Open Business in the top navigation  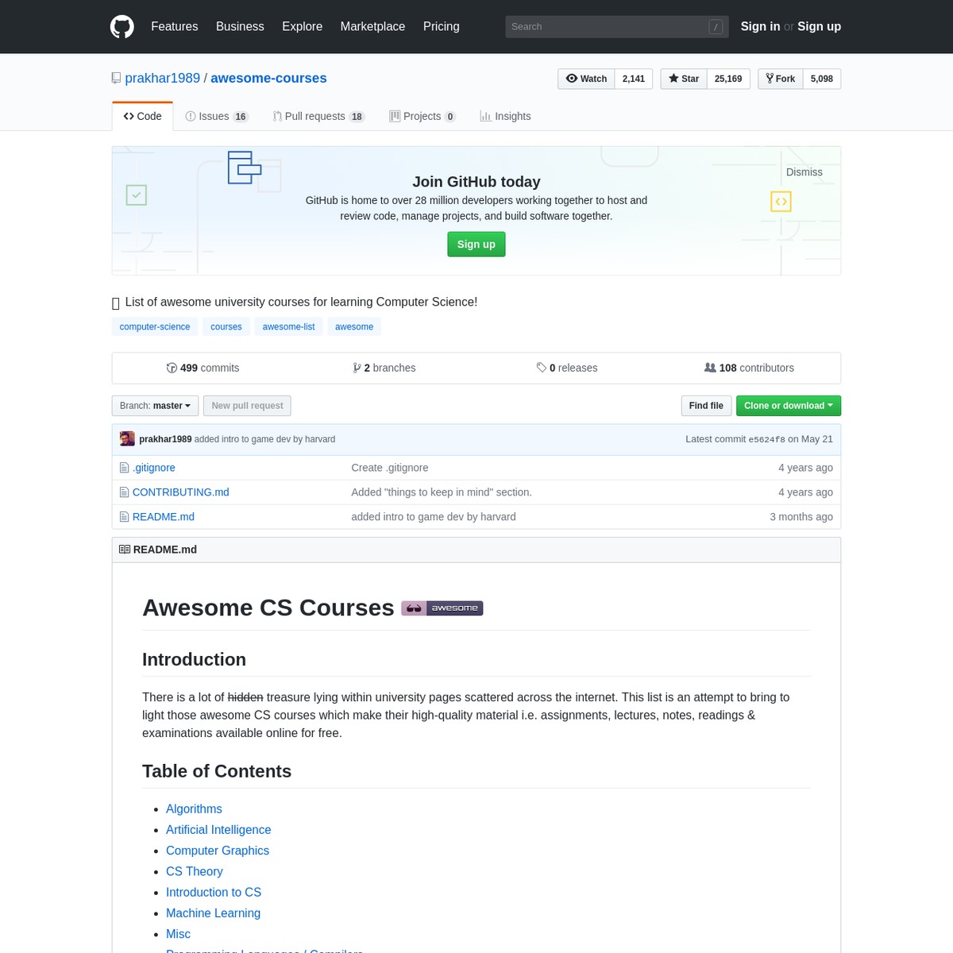[240, 26]
